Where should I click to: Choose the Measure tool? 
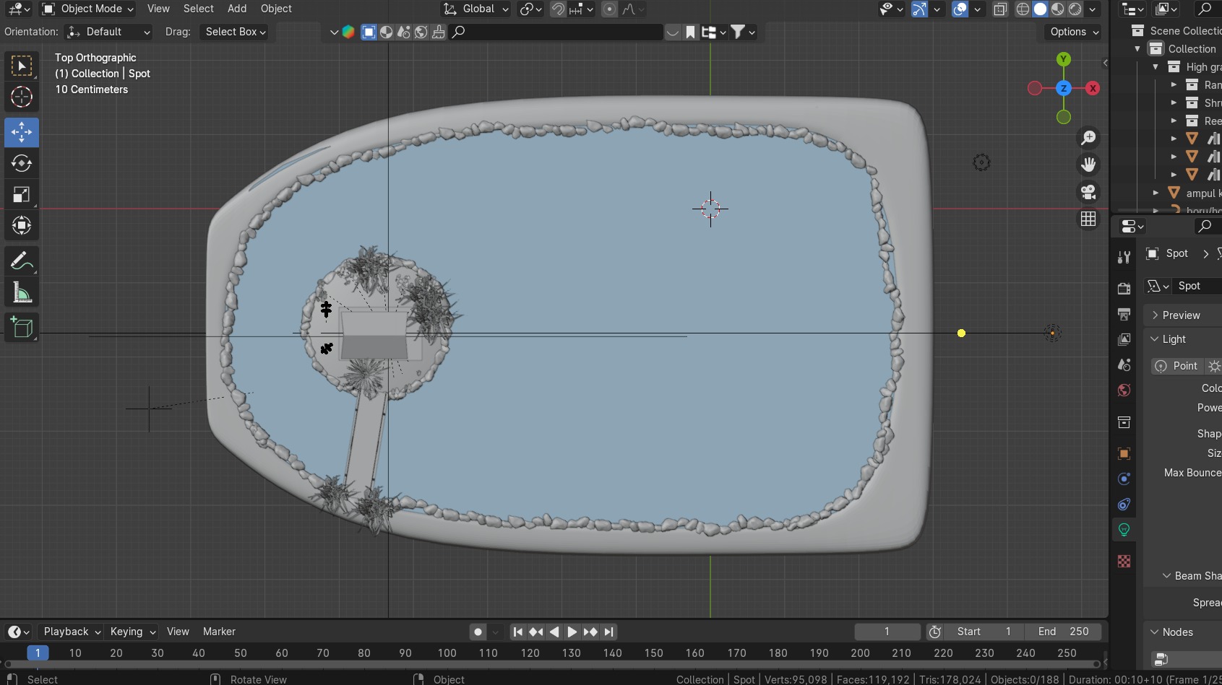click(22, 292)
